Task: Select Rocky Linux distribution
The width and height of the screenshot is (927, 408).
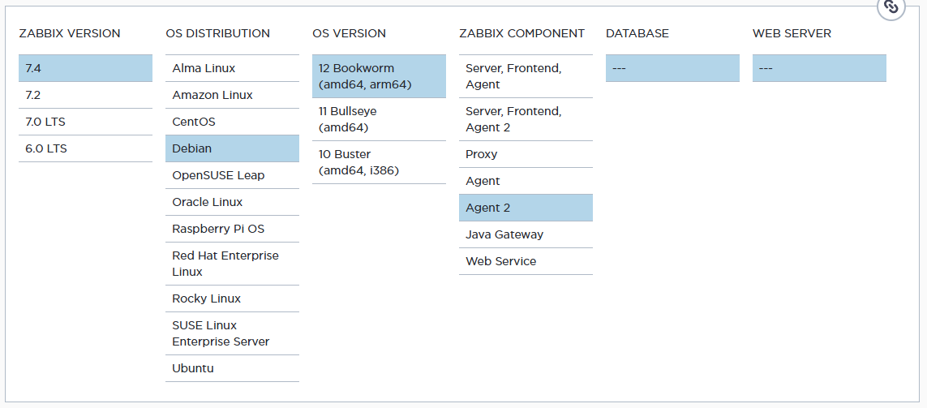Action: click(232, 298)
